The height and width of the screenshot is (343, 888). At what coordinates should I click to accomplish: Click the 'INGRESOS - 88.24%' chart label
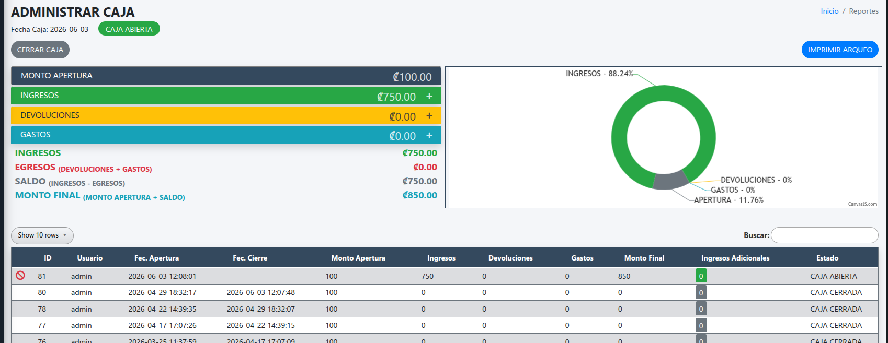coord(599,74)
